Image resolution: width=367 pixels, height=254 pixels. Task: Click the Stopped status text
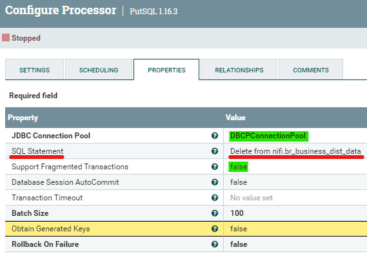click(x=26, y=38)
